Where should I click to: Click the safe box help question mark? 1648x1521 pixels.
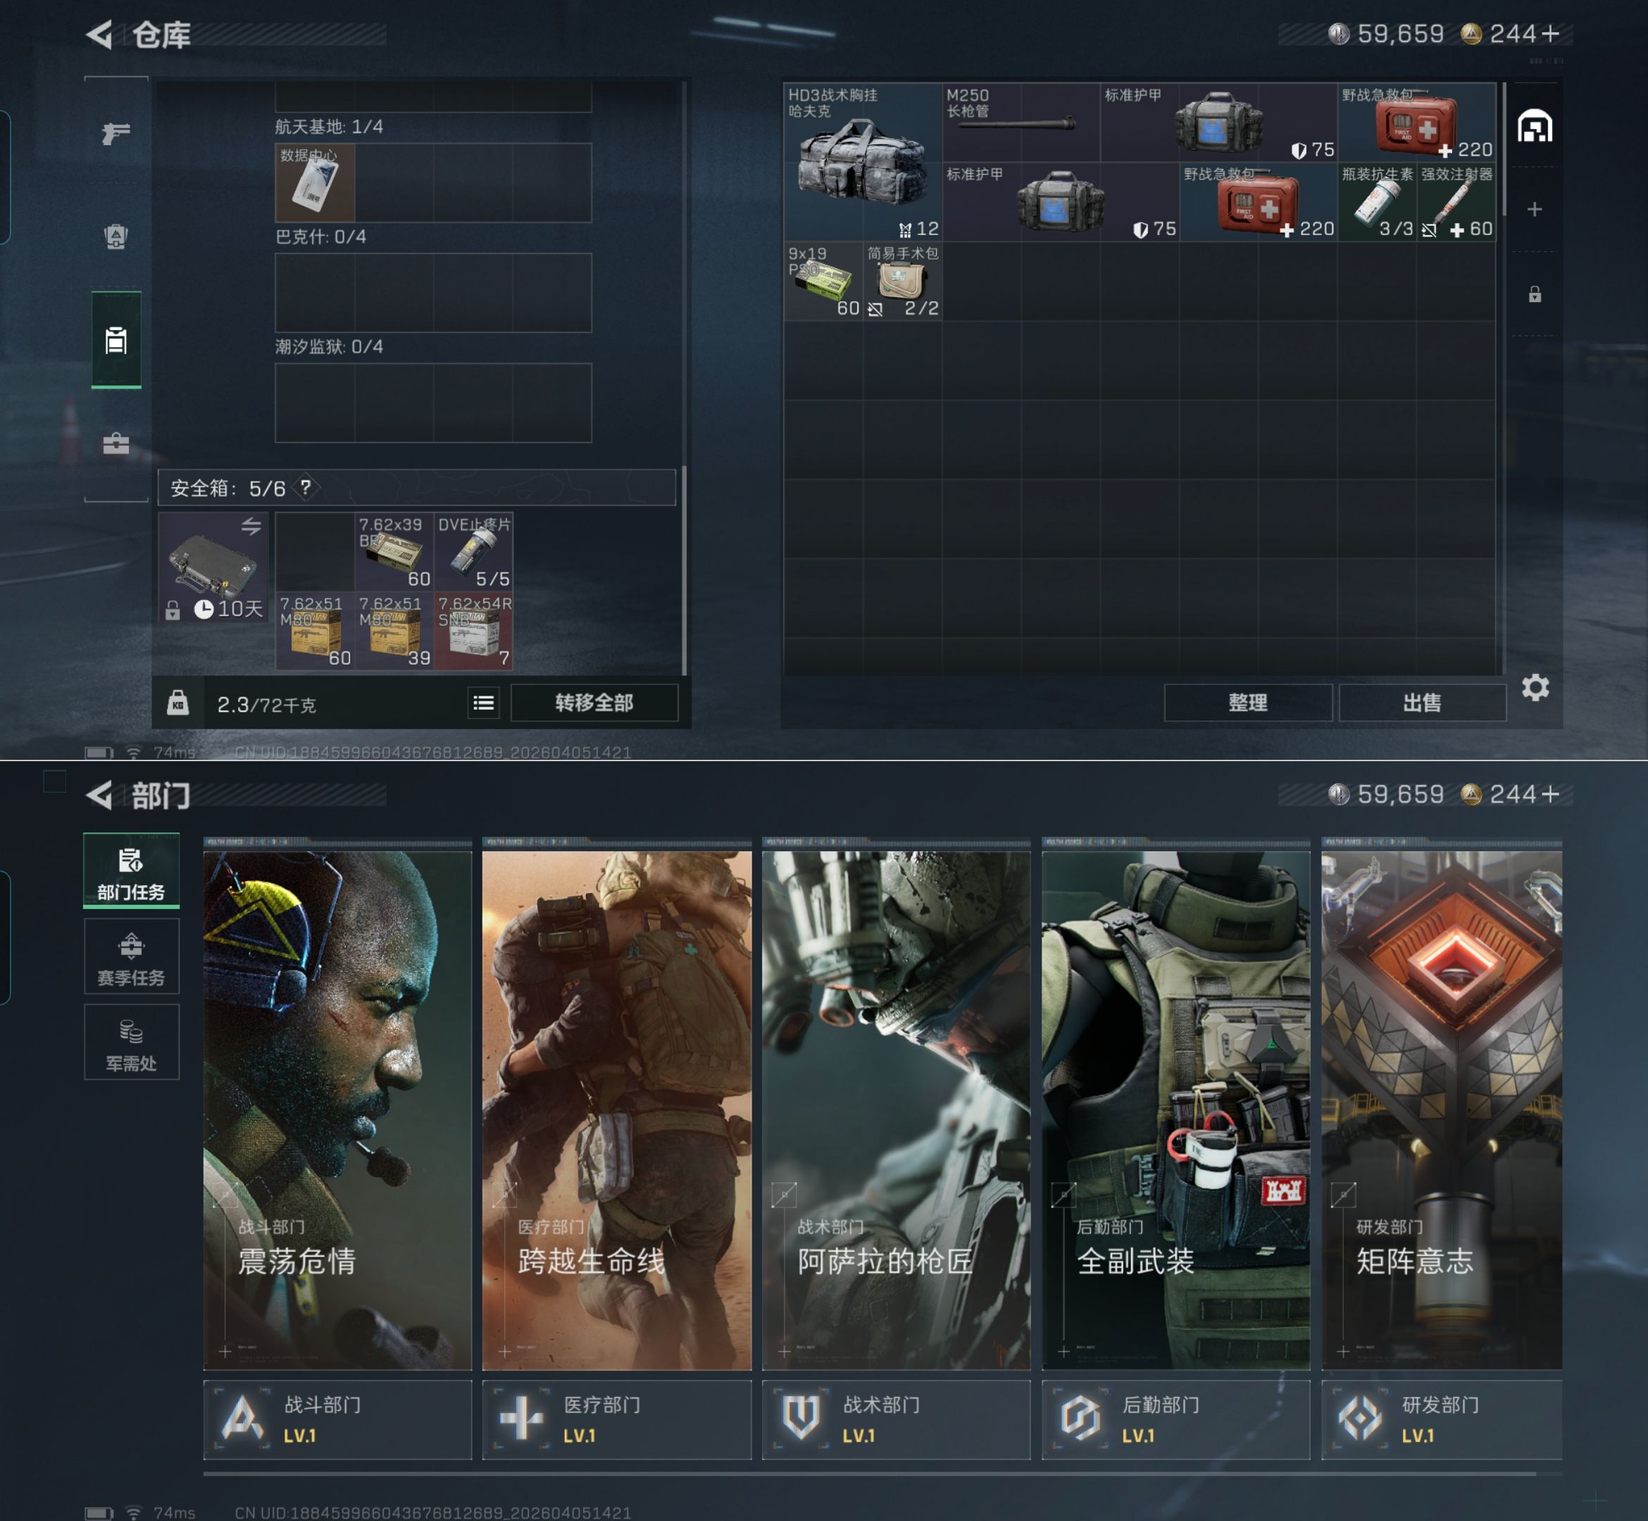306,487
